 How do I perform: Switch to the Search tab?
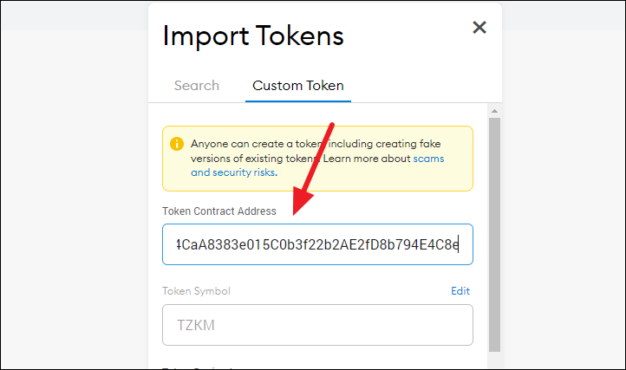[197, 86]
